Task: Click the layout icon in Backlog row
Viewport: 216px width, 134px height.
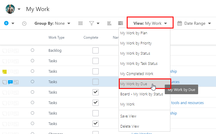Action: (x=16, y=51)
